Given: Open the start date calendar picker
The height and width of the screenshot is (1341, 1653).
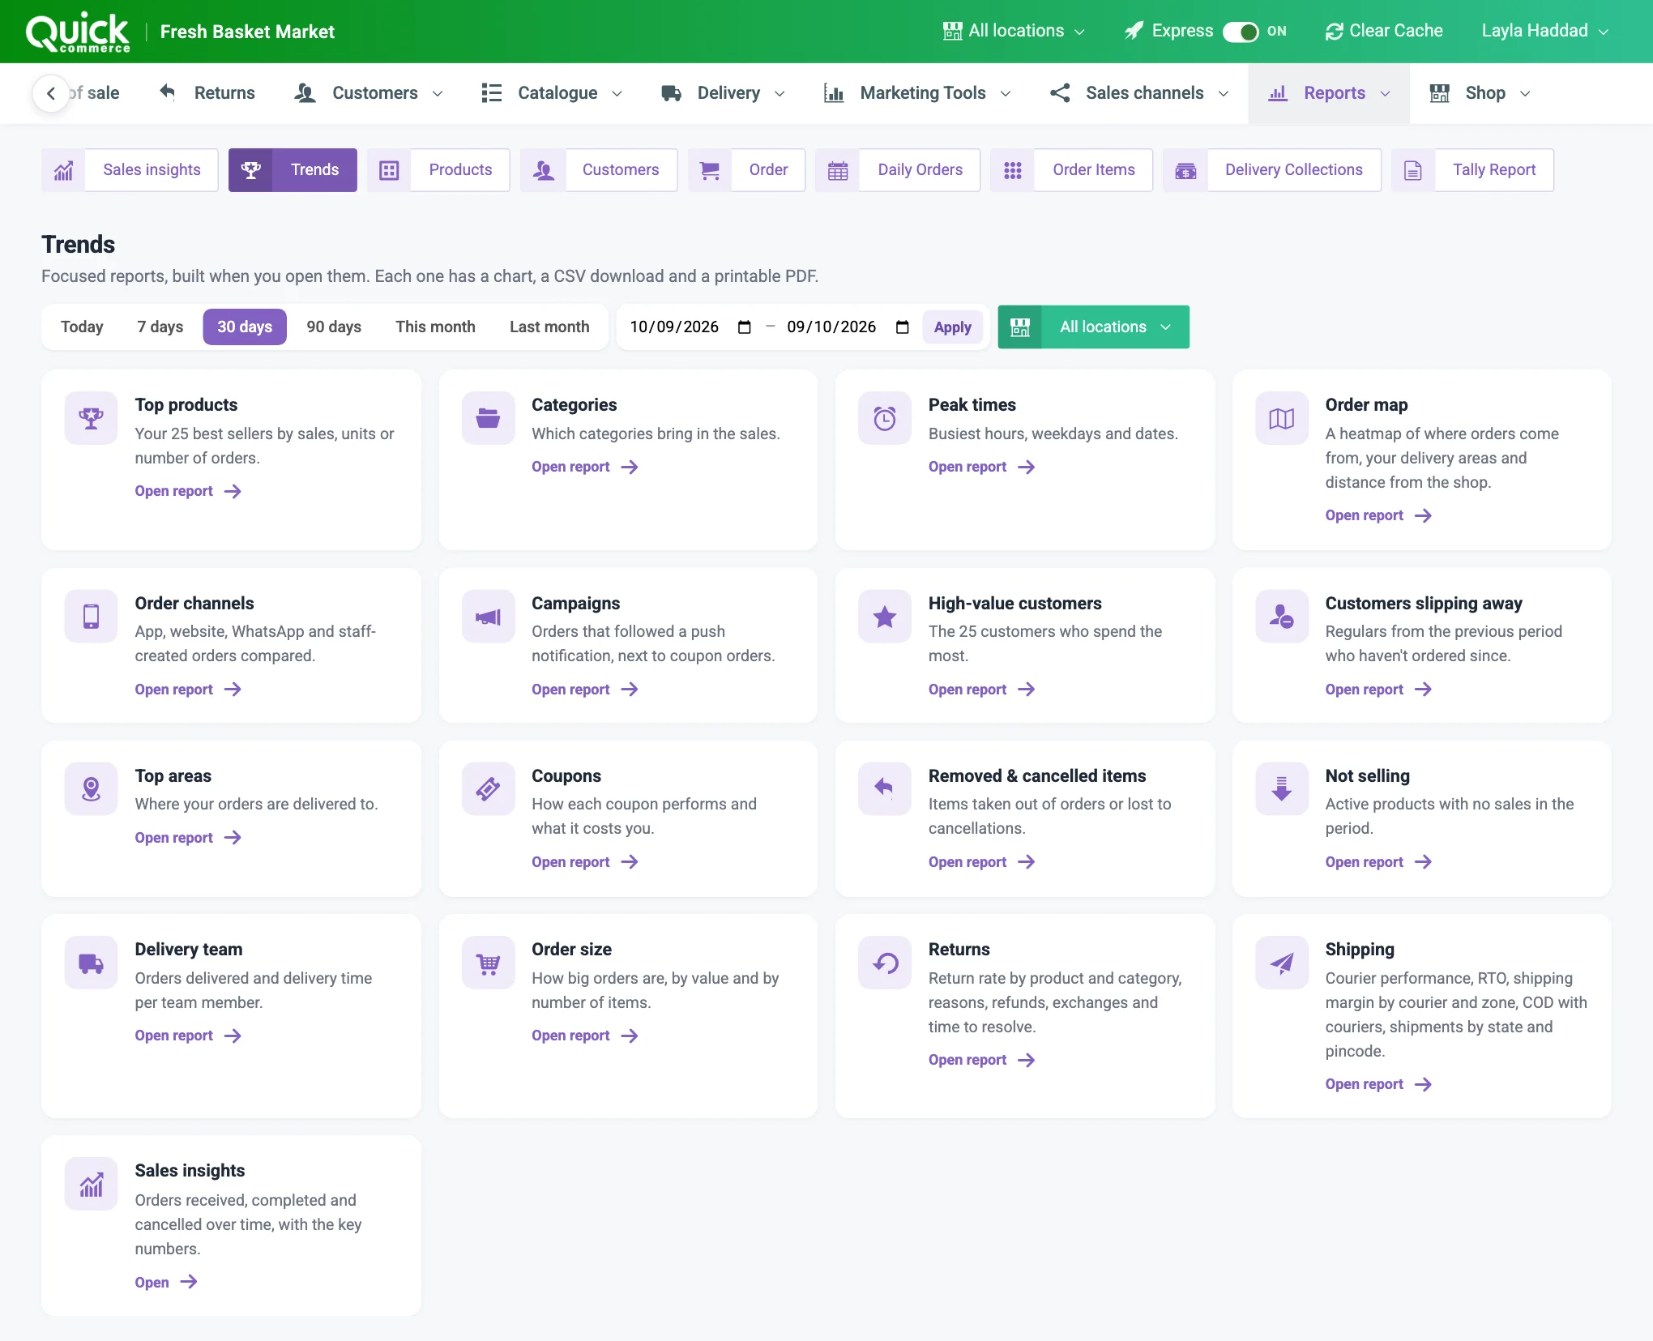Looking at the screenshot, I should (x=745, y=327).
